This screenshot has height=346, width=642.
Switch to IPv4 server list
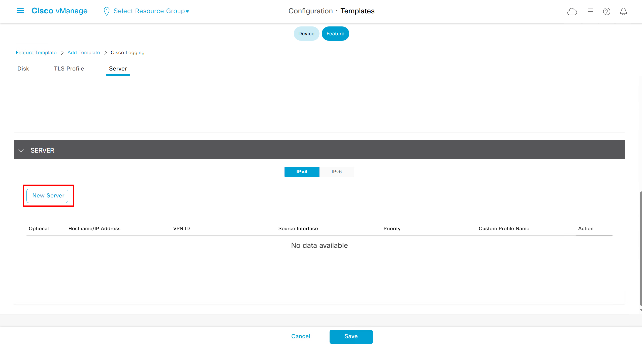pyautogui.click(x=302, y=172)
